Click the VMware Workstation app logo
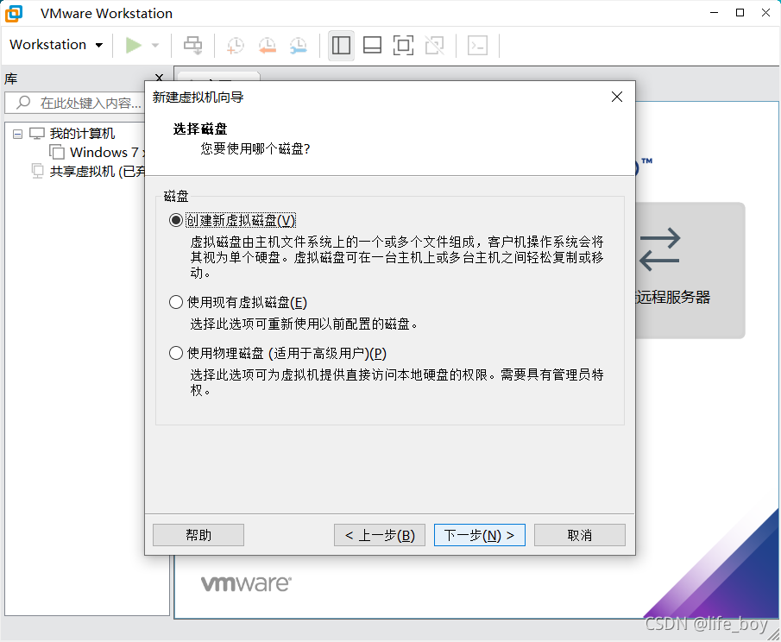The image size is (781, 642). click(14, 14)
